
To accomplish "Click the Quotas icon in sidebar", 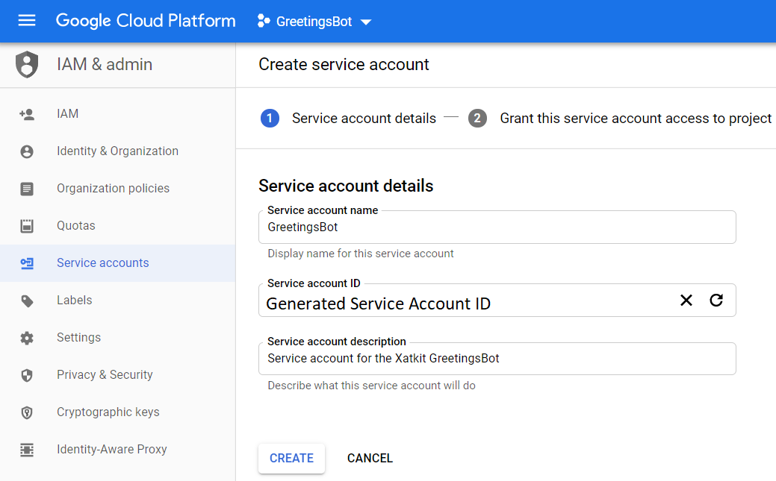I will [27, 226].
